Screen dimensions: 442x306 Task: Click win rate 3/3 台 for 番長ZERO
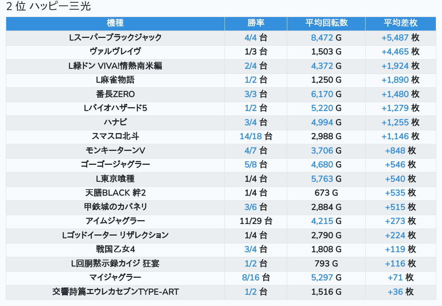click(256, 94)
